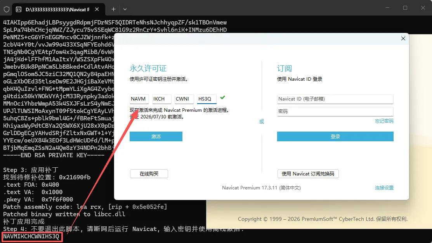Viewport: 432px width, 243px height.
Task: Click the 激活 (Activate) button
Action: pyautogui.click(x=156, y=136)
